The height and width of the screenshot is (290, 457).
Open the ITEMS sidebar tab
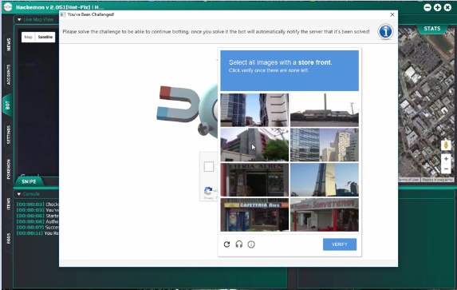tap(8, 204)
